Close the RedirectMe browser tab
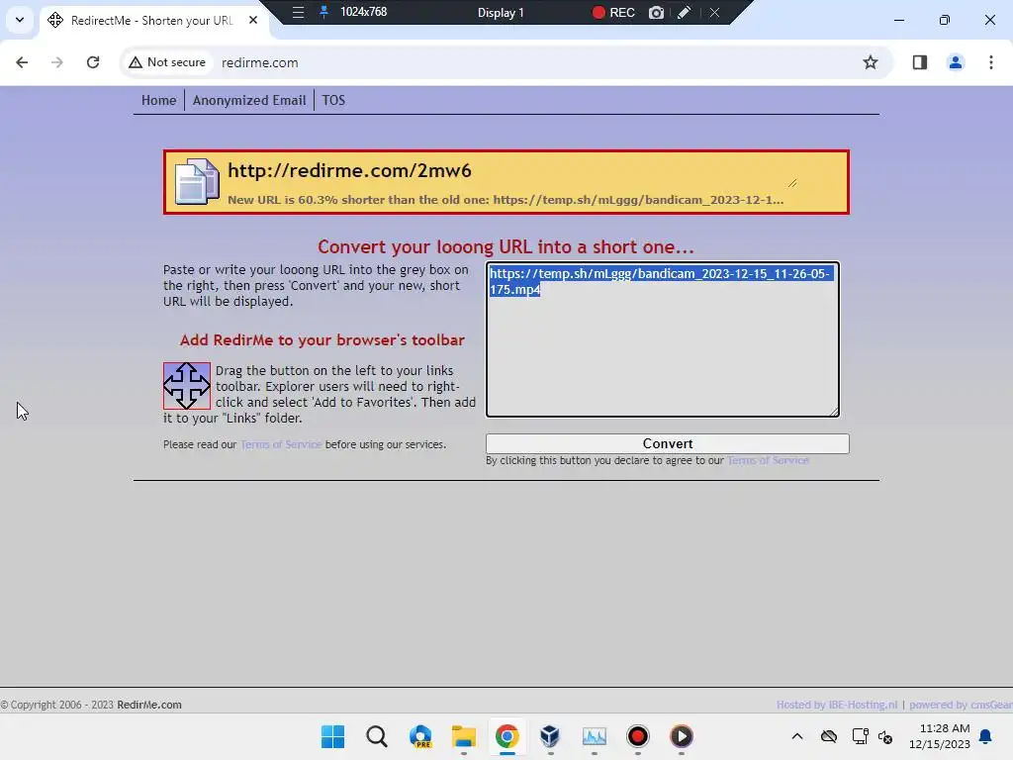1013x760 pixels. pyautogui.click(x=253, y=20)
